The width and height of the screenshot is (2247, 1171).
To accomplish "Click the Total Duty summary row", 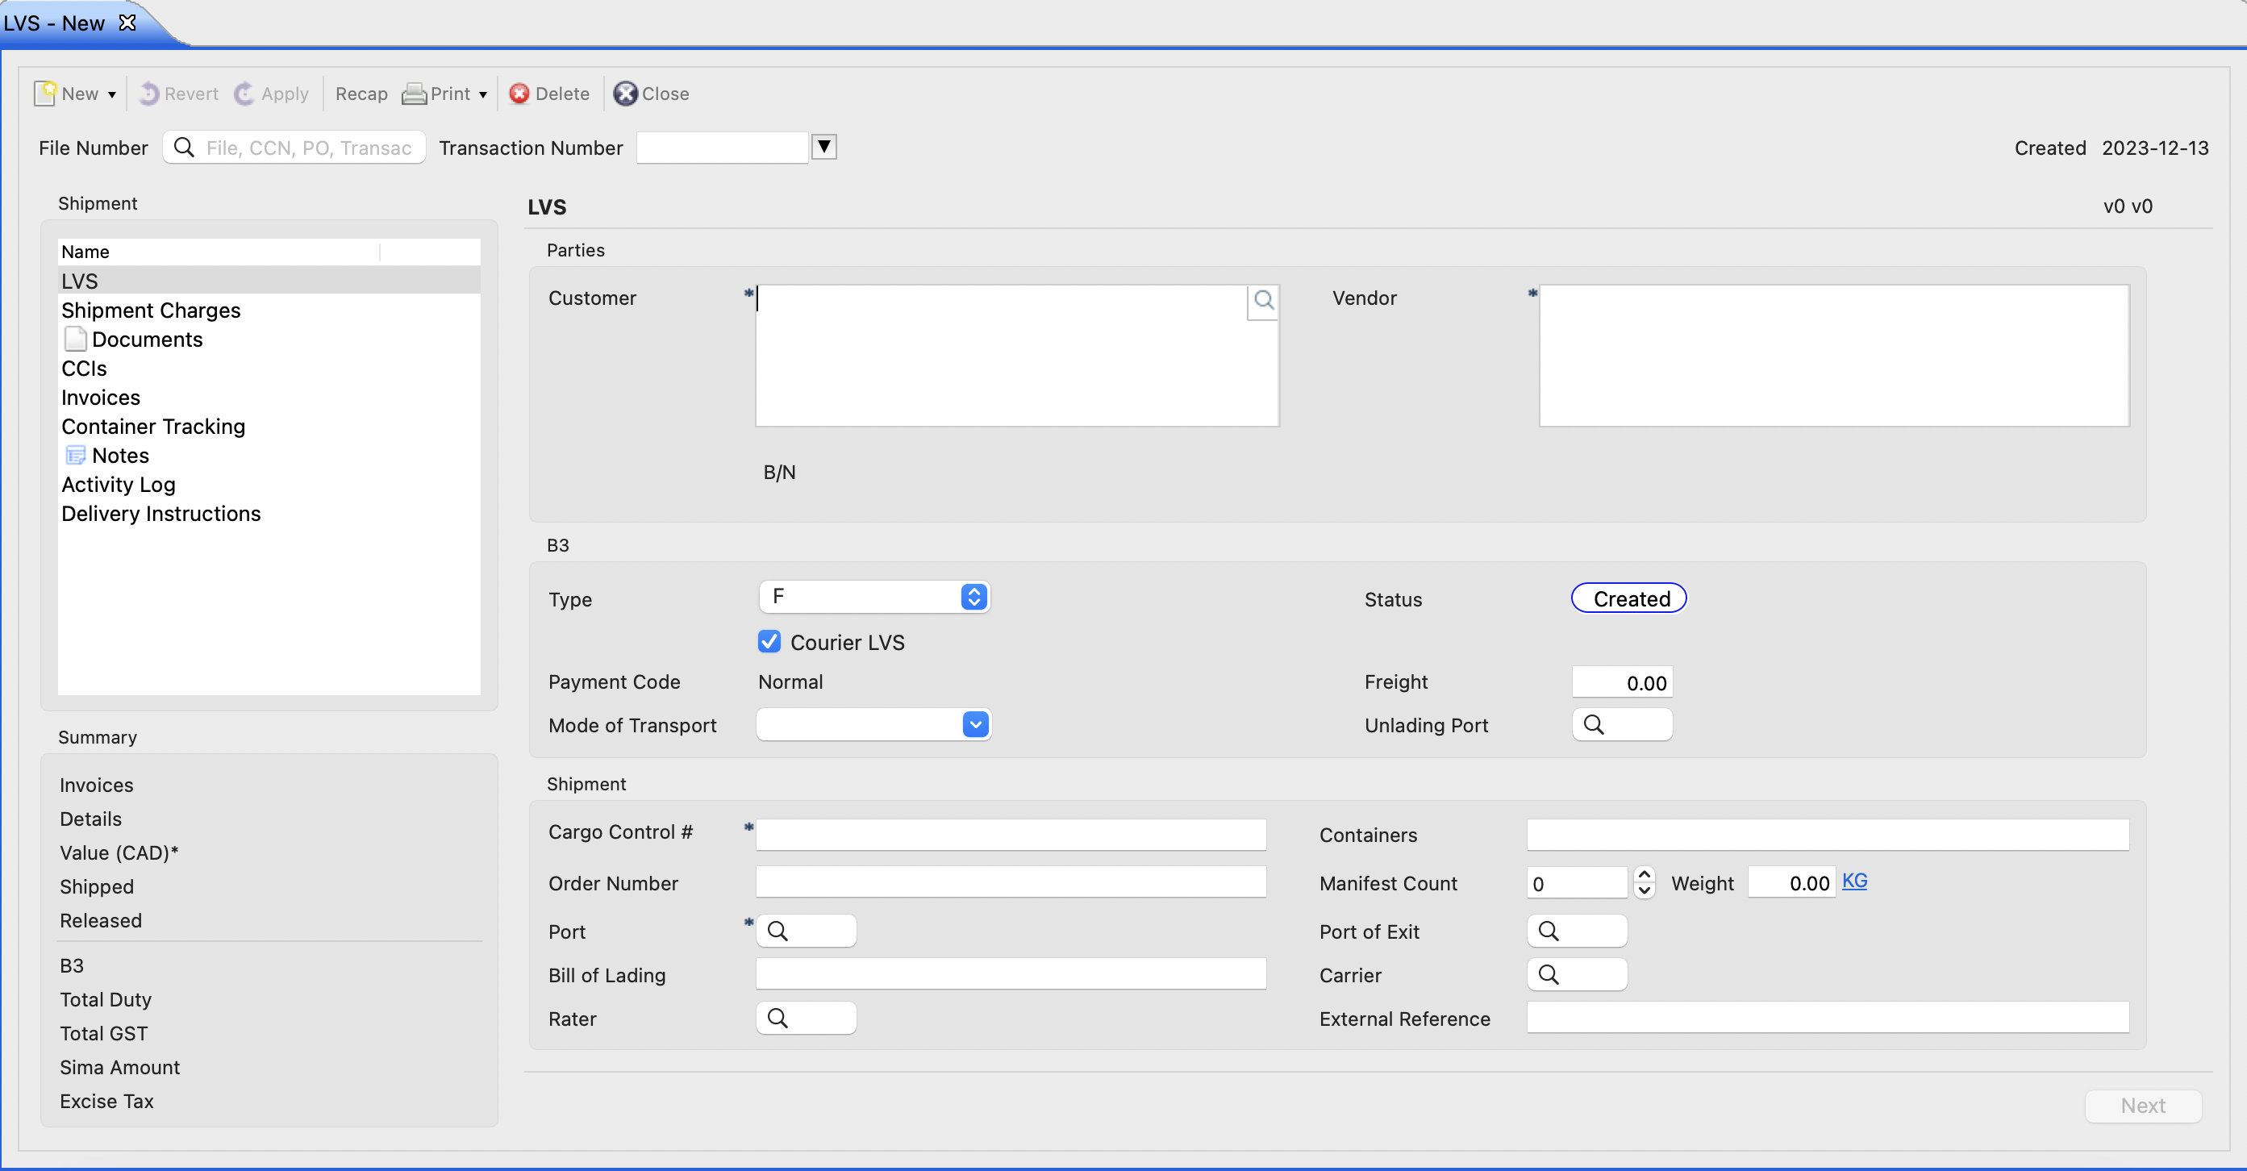I will [x=106, y=999].
